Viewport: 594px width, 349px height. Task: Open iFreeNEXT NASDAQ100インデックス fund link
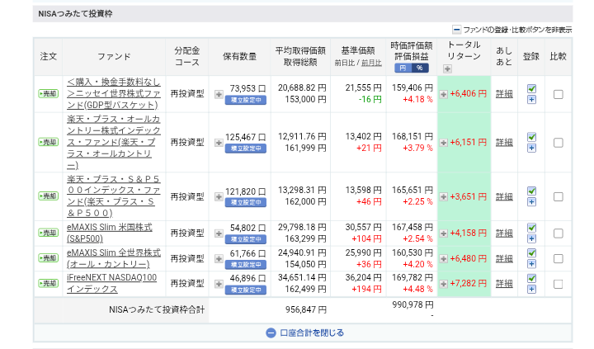(111, 284)
